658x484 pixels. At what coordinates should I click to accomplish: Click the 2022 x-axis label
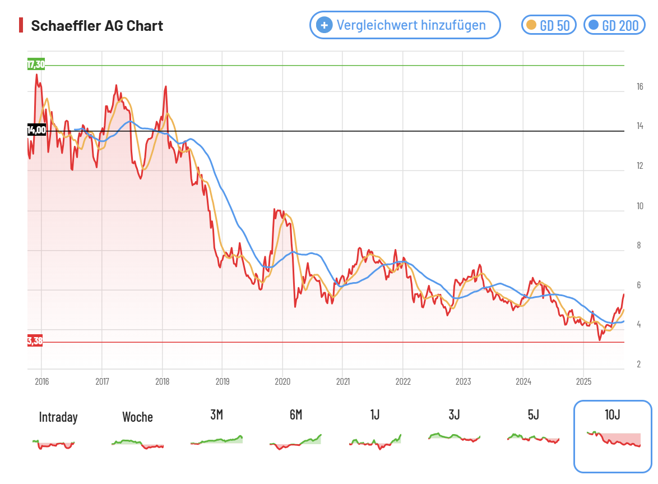point(403,381)
